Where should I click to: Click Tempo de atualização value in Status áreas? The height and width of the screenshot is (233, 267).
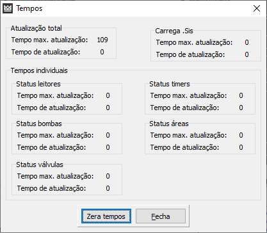(x=241, y=147)
